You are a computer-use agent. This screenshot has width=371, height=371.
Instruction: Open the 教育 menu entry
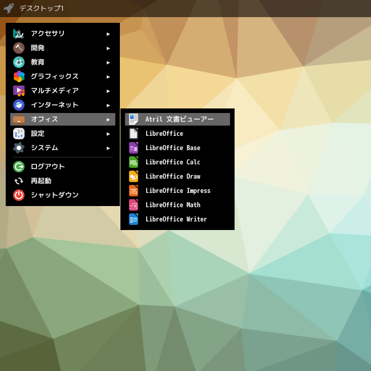click(63, 62)
